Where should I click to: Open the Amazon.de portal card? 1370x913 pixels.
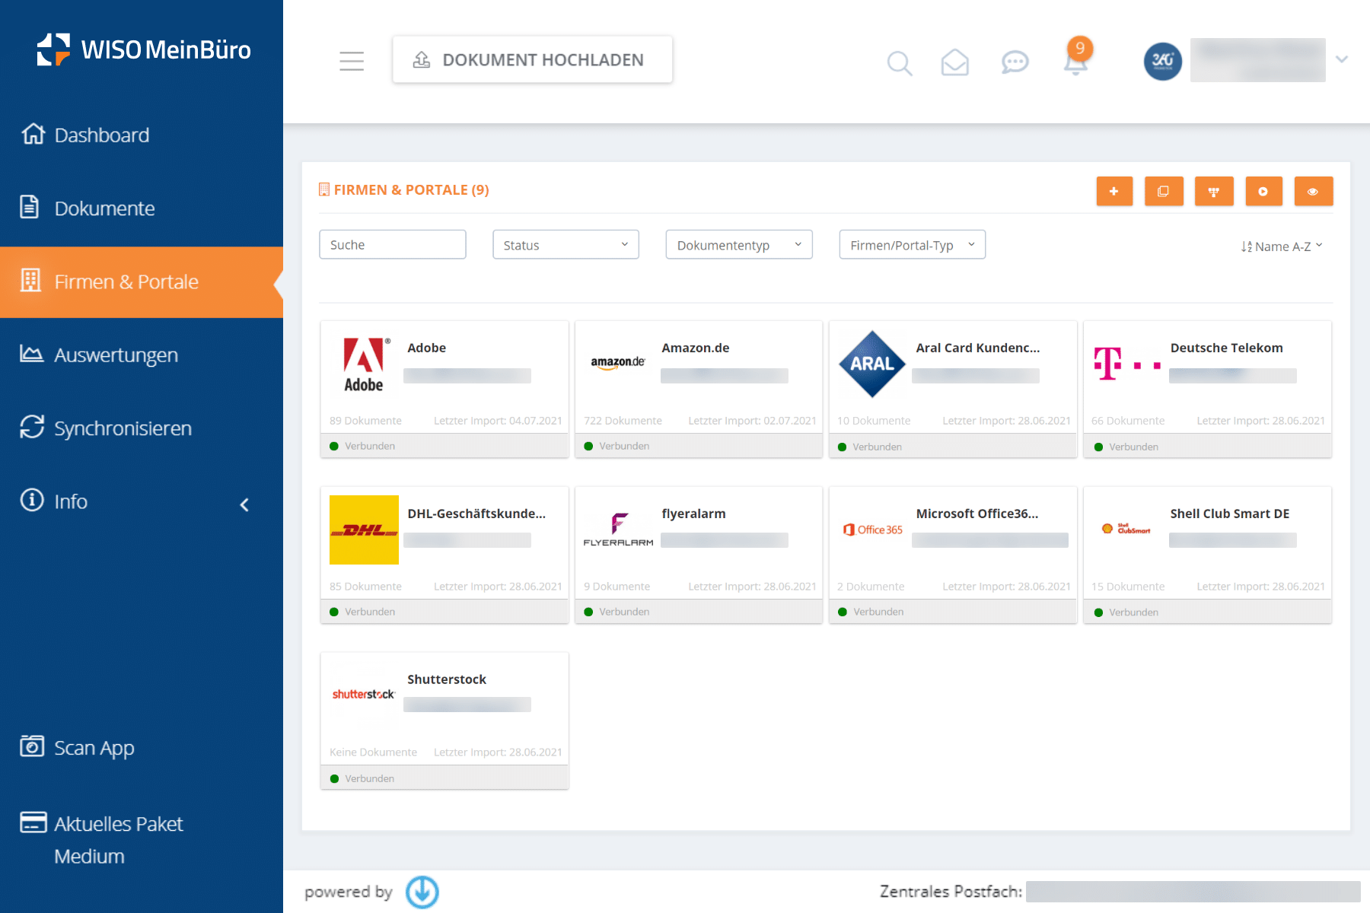pos(699,389)
